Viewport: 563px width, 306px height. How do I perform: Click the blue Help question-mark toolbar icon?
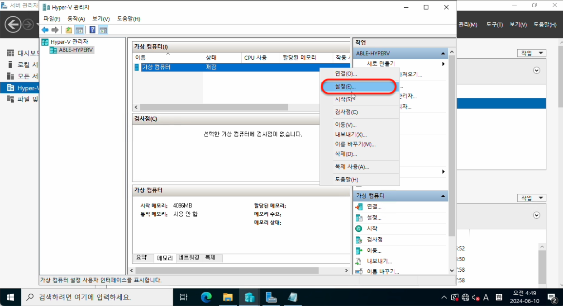(x=92, y=30)
